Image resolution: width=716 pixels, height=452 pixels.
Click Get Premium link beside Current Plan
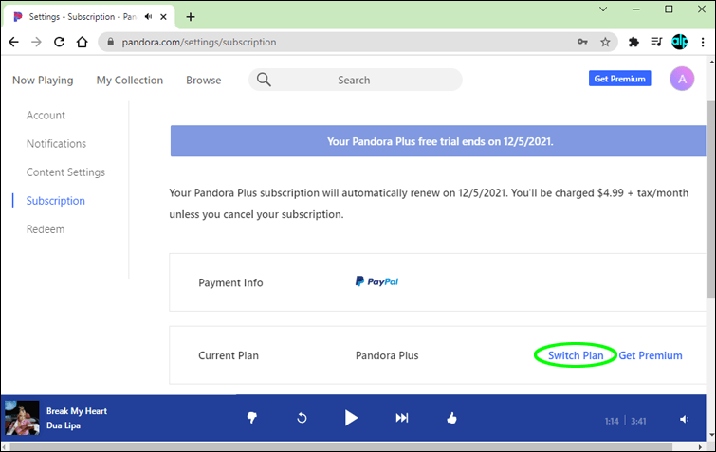pyautogui.click(x=651, y=355)
